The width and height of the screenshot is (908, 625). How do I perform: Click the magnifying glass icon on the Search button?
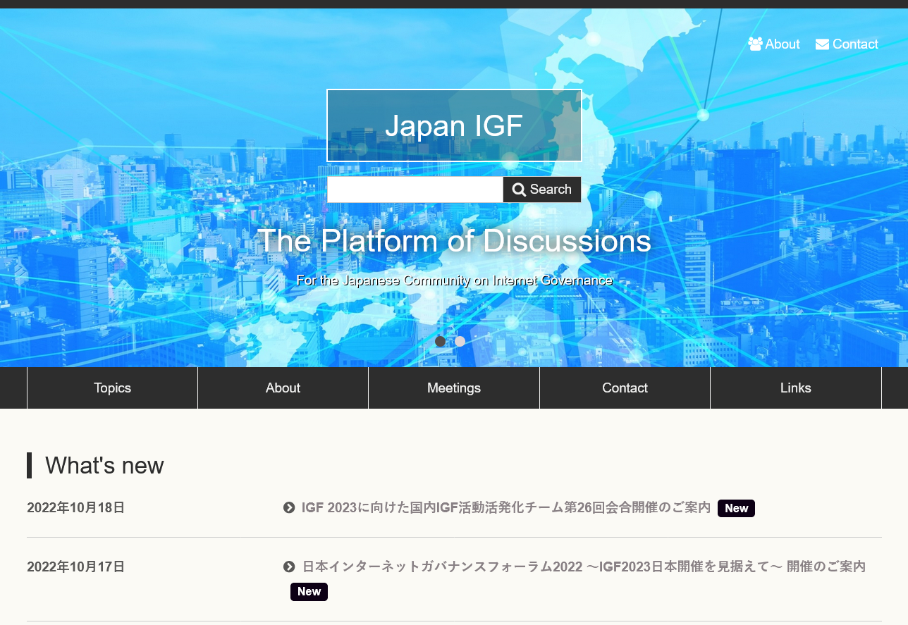click(x=520, y=189)
